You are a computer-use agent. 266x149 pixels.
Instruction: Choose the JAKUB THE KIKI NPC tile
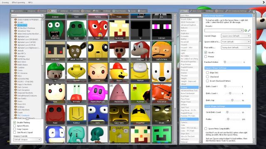tap(76, 51)
